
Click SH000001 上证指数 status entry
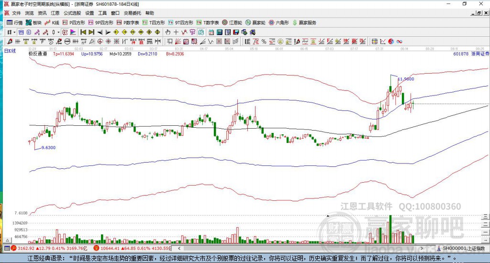pyautogui.click(x=461, y=248)
